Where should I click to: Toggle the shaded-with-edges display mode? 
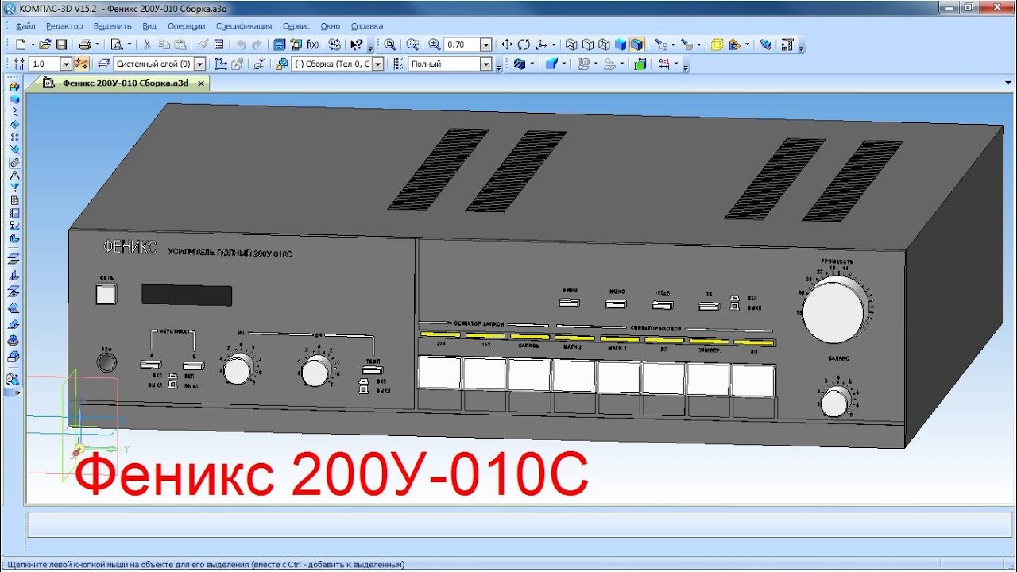pyautogui.click(x=636, y=44)
